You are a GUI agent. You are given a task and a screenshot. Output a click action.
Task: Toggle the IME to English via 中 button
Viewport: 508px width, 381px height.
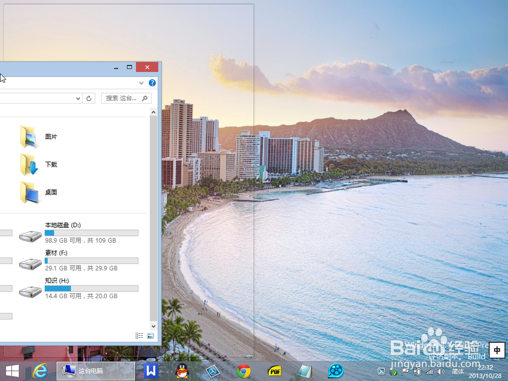[496, 351]
